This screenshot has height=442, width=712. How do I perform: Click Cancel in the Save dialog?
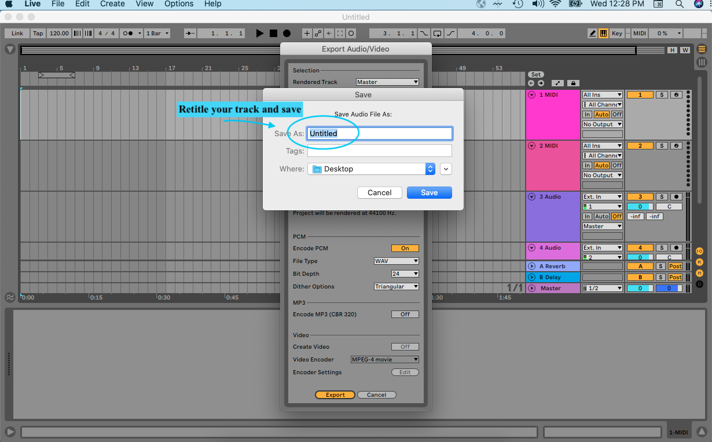pyautogui.click(x=380, y=193)
